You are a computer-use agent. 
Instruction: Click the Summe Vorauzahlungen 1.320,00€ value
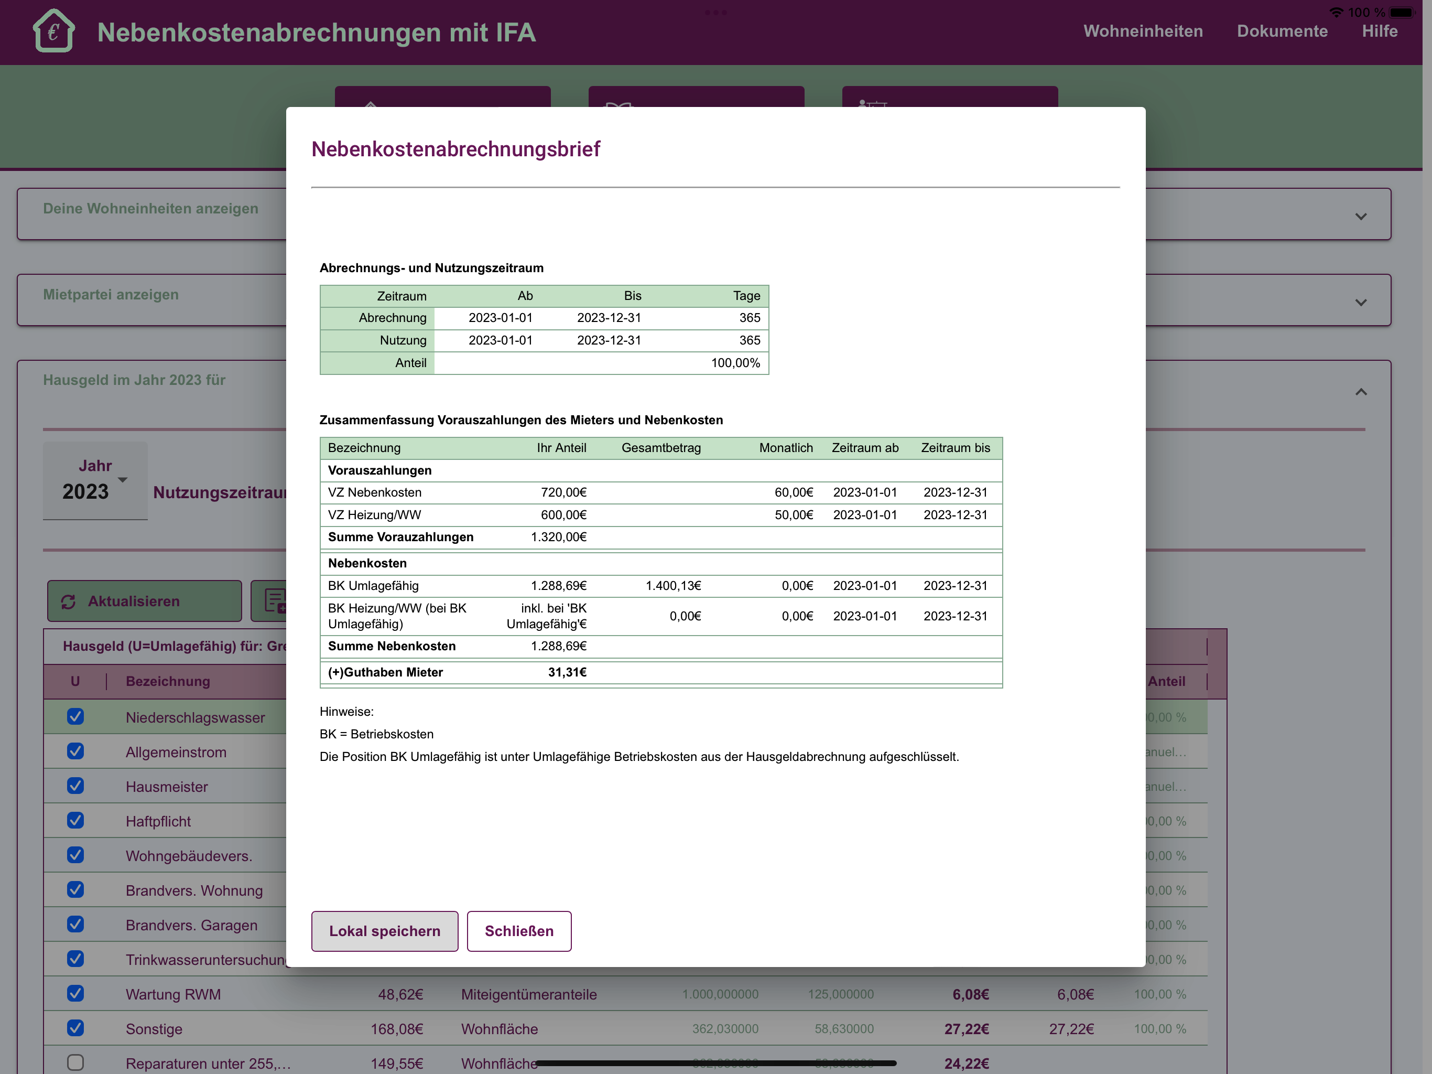click(559, 537)
